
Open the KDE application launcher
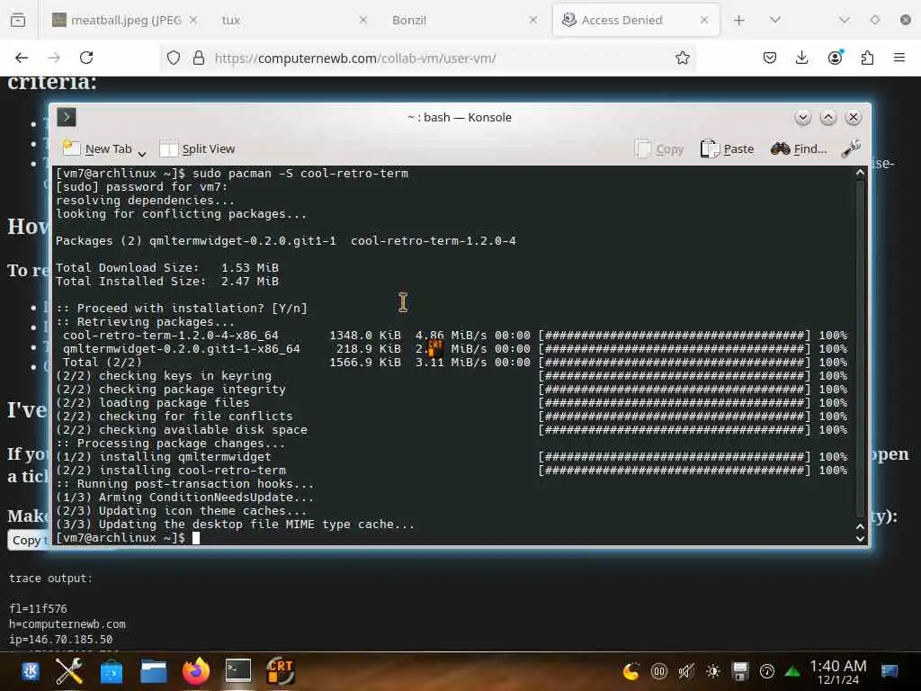point(31,670)
